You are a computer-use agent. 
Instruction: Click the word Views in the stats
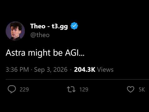coord(105,70)
